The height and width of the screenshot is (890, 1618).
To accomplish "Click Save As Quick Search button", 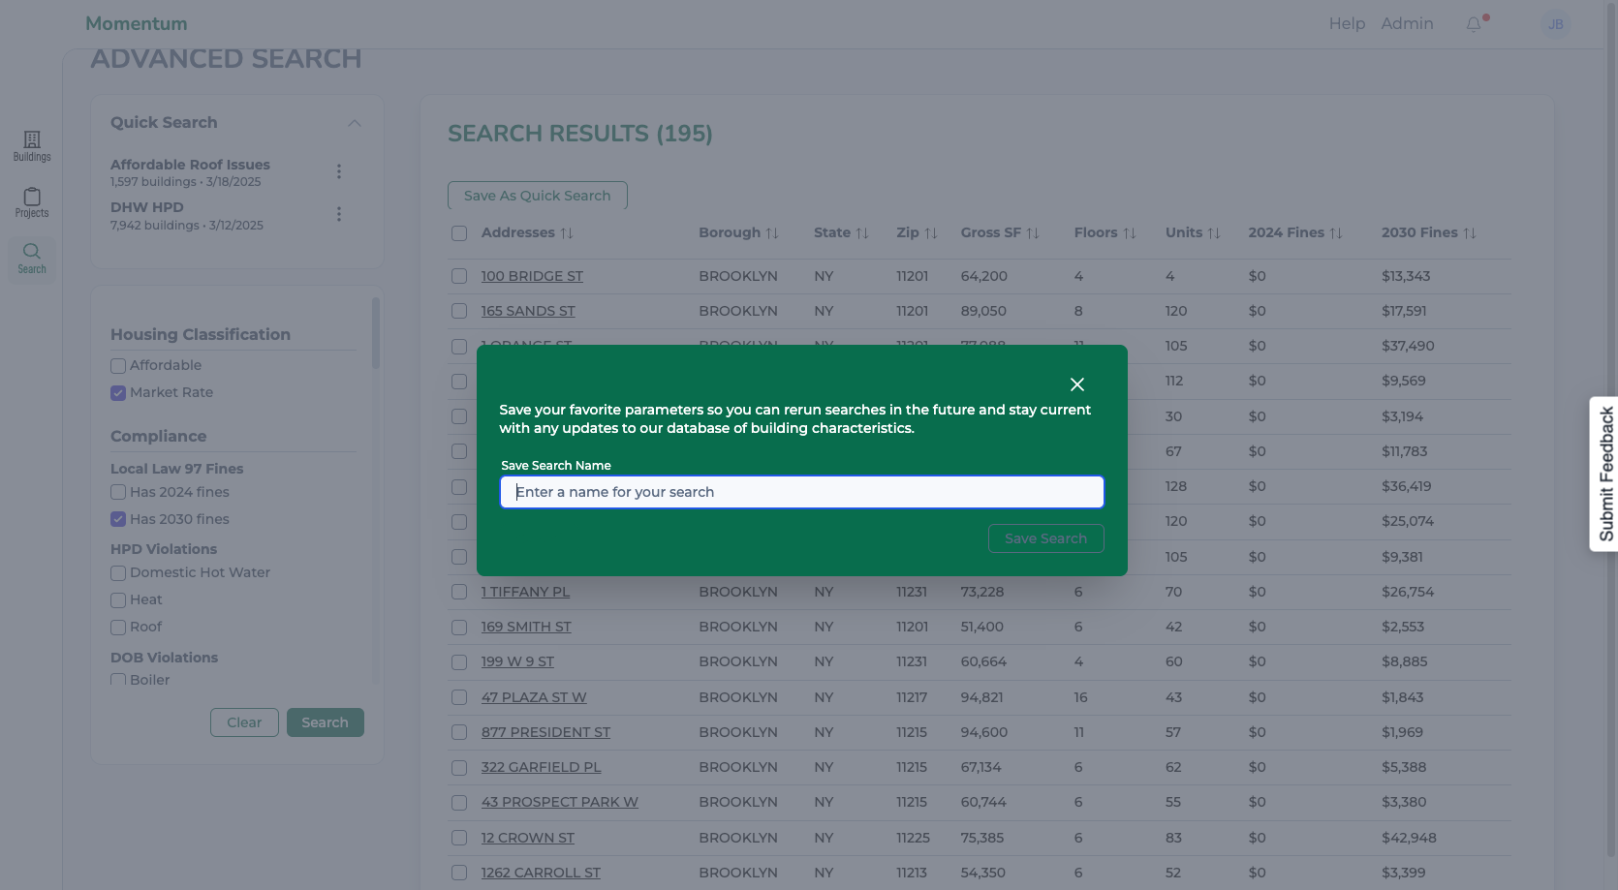I will click(538, 196).
